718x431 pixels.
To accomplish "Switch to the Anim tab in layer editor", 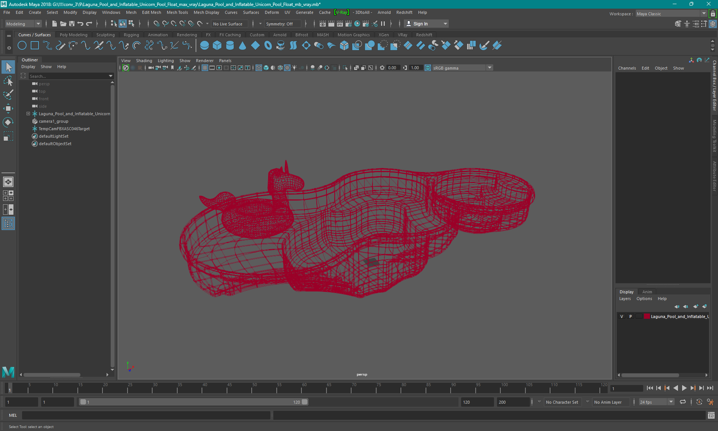I will [647, 292].
